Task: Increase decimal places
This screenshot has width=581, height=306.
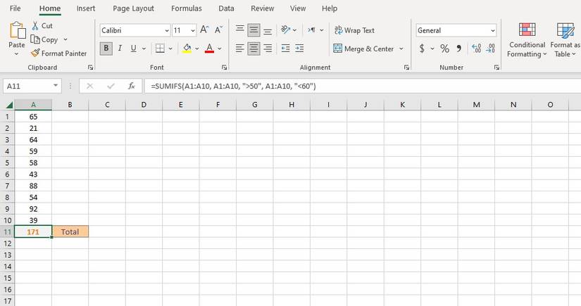Action: pos(477,48)
